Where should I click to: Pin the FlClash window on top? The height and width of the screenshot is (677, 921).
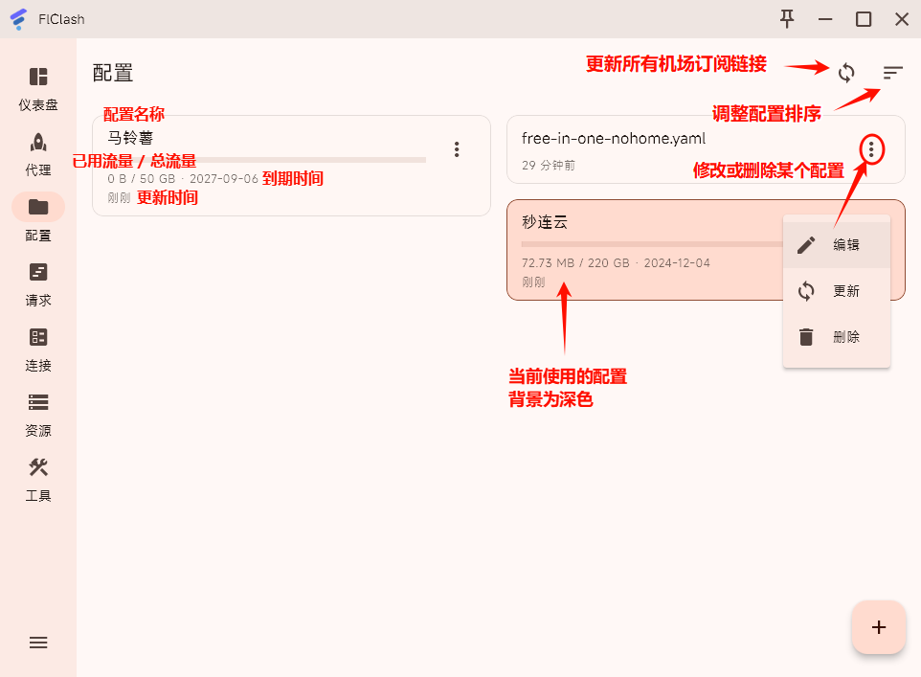pyautogui.click(x=787, y=18)
